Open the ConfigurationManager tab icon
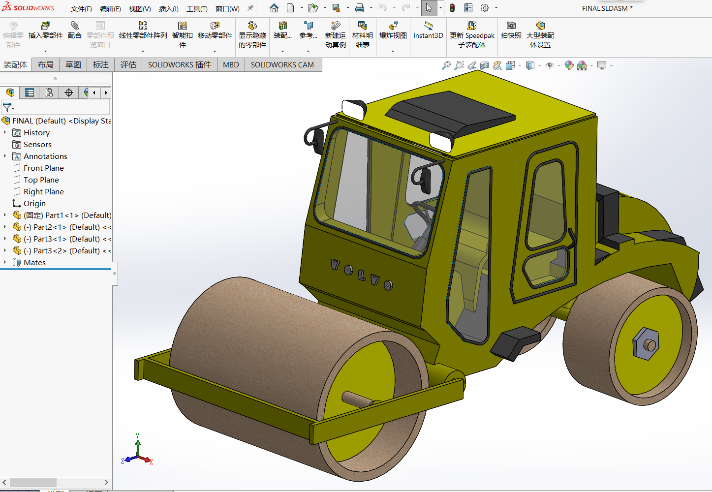The width and height of the screenshot is (712, 492). (x=49, y=92)
